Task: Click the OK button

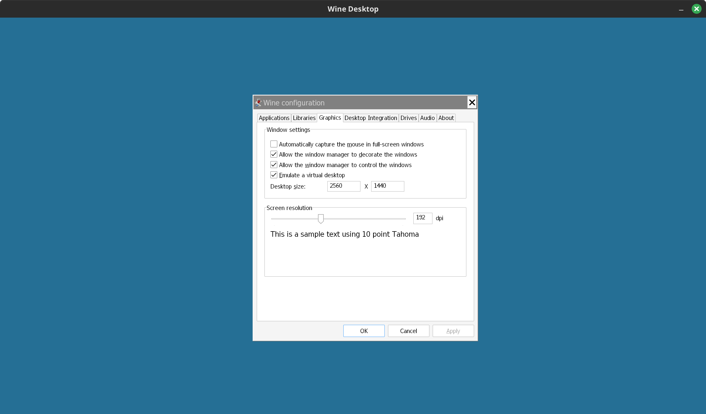Action: [364, 331]
